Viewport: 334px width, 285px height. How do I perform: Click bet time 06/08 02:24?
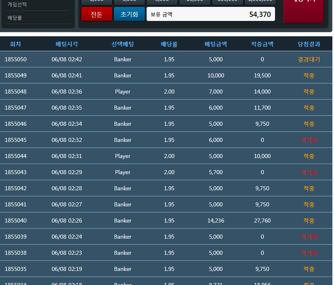67,237
